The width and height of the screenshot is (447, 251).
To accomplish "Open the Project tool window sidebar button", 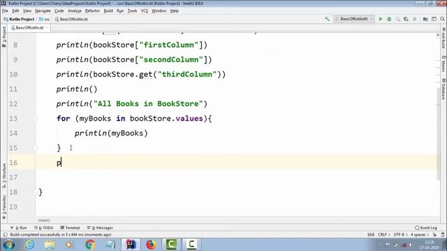I will coord(4,37).
